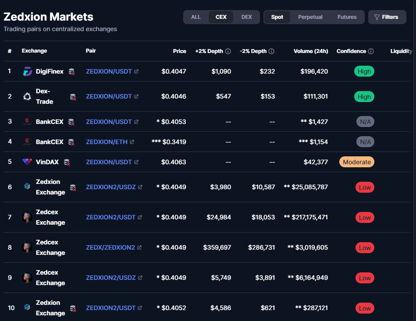Click the BankCEX logo in row 4
The image size is (416, 321).
[x=27, y=142]
